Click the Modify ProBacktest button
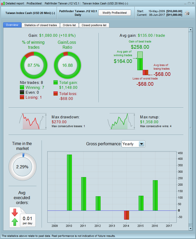 click(115, 13)
